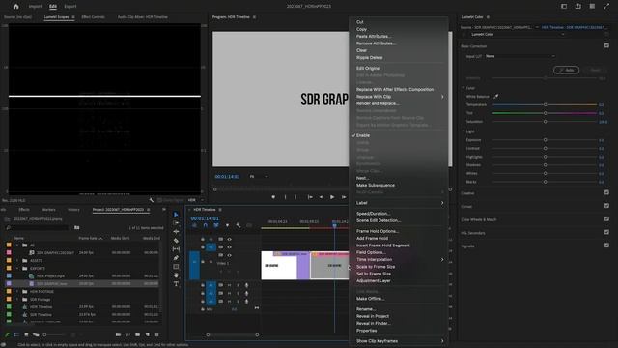Select the Pen tool

click(176, 258)
